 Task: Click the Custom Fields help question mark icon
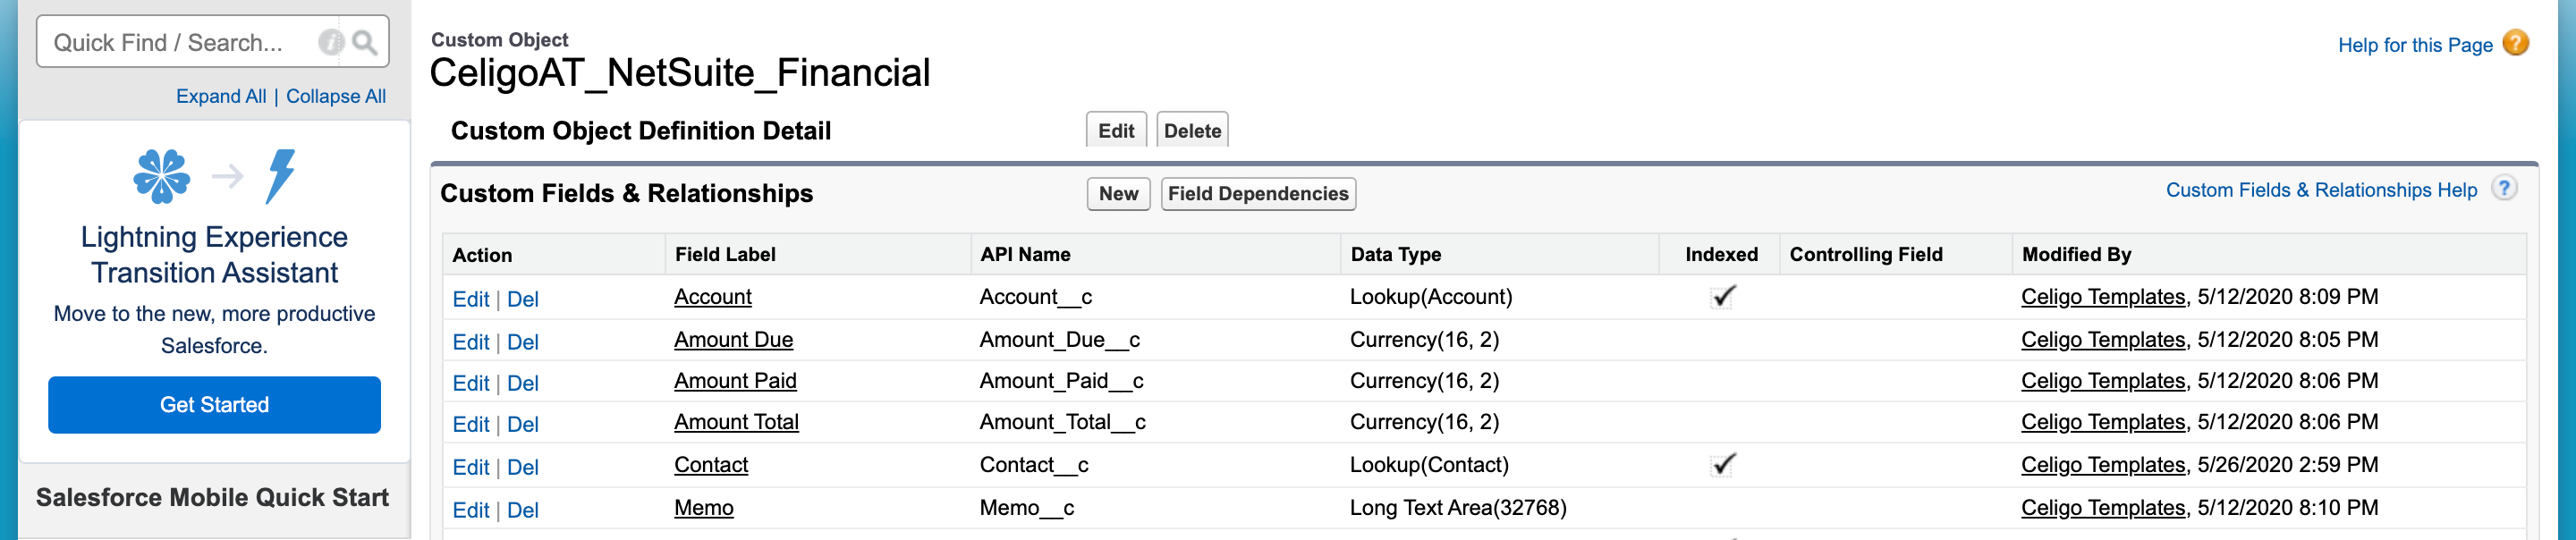(x=2503, y=188)
